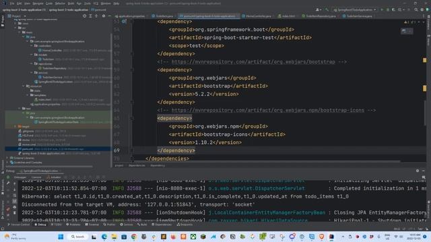The image size is (431, 242).
Task: Print the console output
Action: (15, 207)
